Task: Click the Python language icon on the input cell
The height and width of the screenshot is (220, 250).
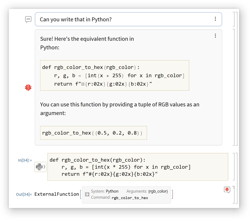Action: tap(40, 167)
